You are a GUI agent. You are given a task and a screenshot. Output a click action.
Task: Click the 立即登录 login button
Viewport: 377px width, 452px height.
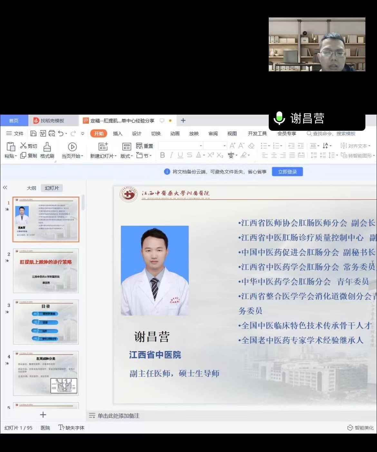pyautogui.click(x=287, y=172)
